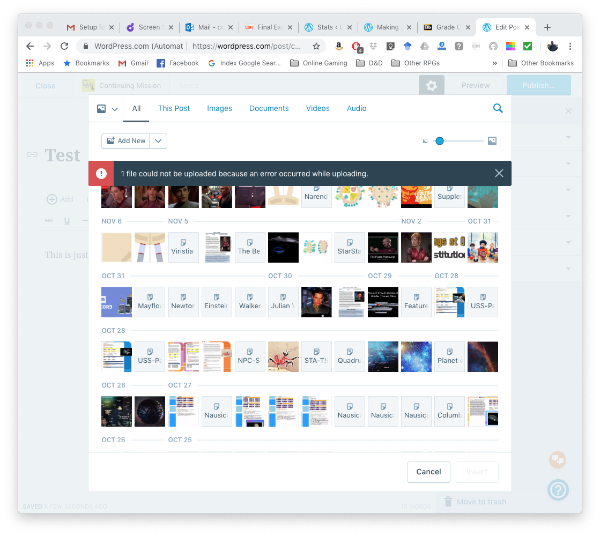The width and height of the screenshot is (600, 536).
Task: Switch to the Grade Center browser tab
Action: pyautogui.click(x=447, y=27)
